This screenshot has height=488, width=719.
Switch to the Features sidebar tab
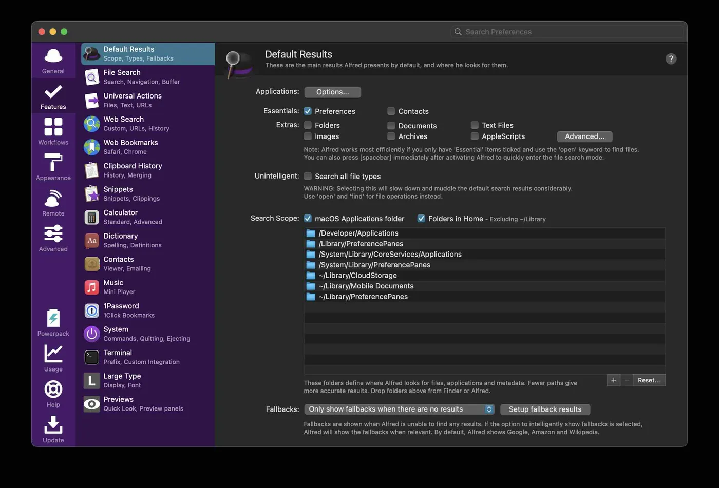[53, 95]
